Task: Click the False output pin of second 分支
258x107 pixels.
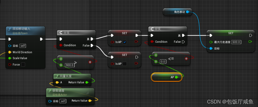Action: (183, 42)
